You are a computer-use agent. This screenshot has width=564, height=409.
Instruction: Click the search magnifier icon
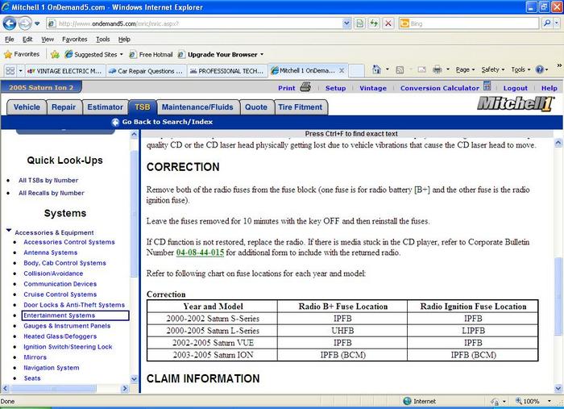547,23
